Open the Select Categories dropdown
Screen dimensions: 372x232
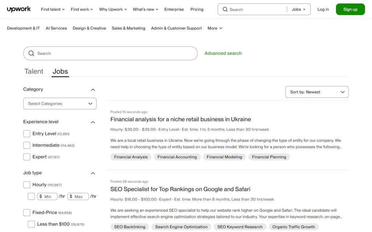coord(60,103)
